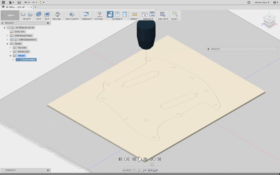Select Units: mm in browser
This screenshot has width=280, height=175.
pyautogui.click(x=20, y=32)
